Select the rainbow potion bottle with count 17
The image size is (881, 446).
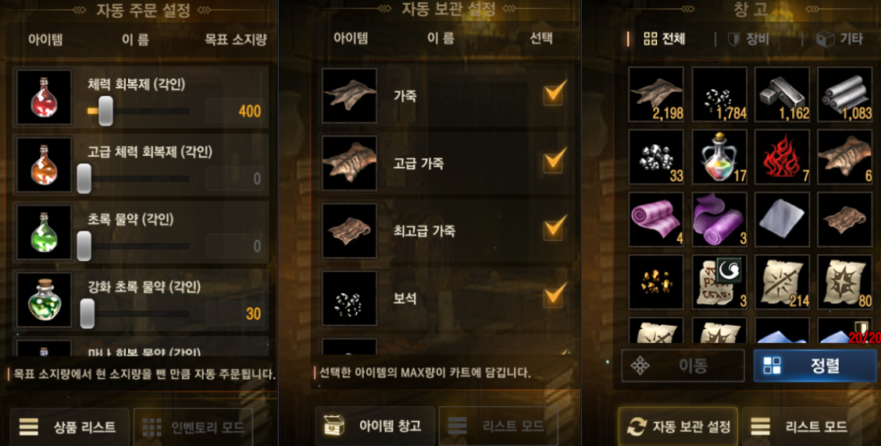(719, 157)
